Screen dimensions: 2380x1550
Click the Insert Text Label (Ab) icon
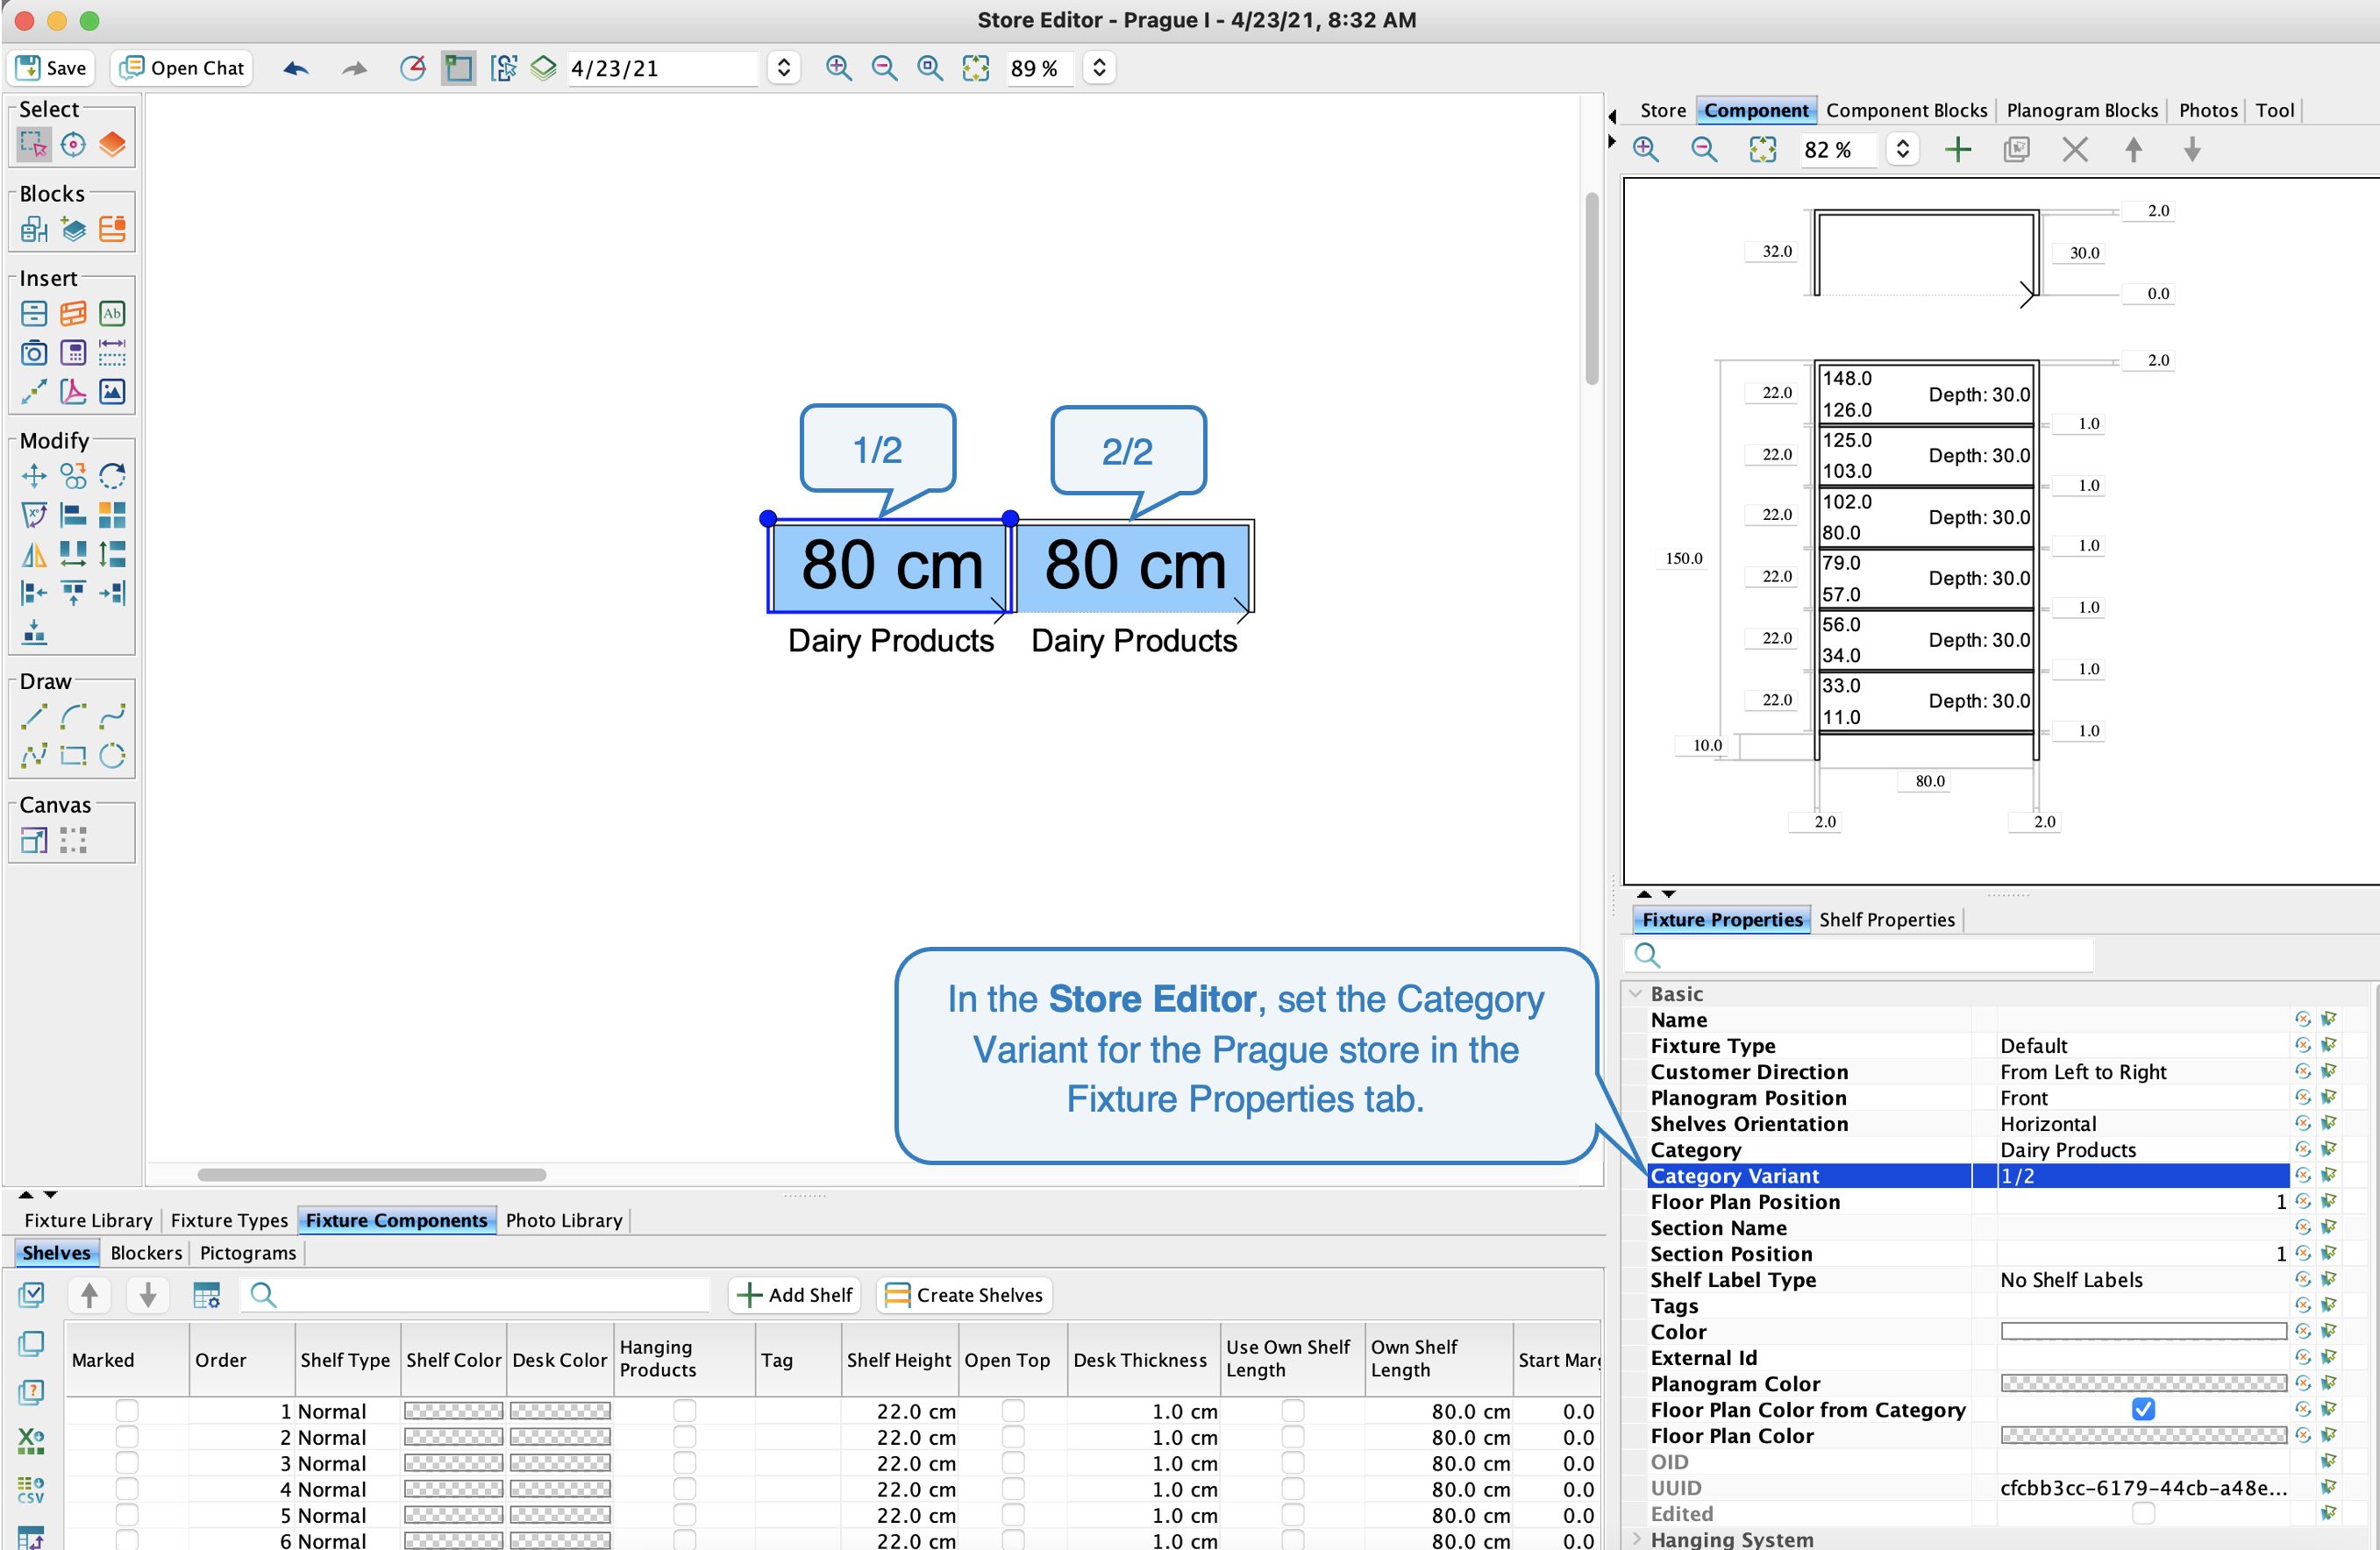pos(112,313)
